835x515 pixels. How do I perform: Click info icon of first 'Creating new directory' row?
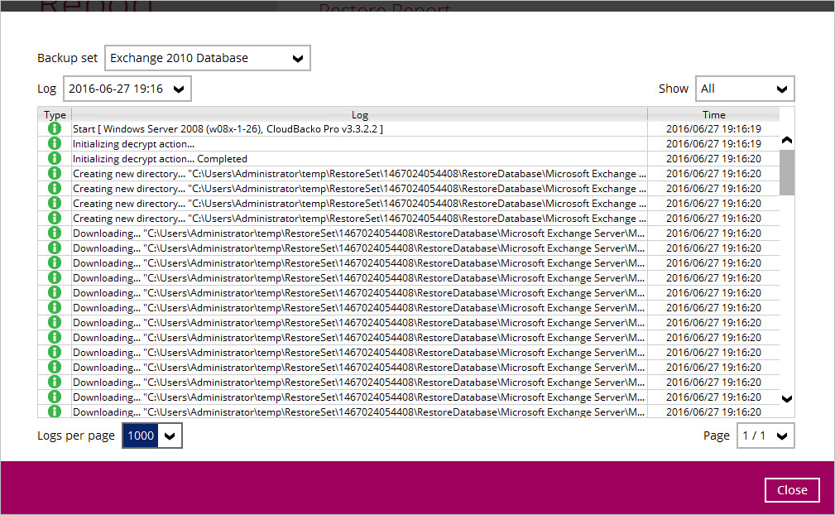[55, 174]
